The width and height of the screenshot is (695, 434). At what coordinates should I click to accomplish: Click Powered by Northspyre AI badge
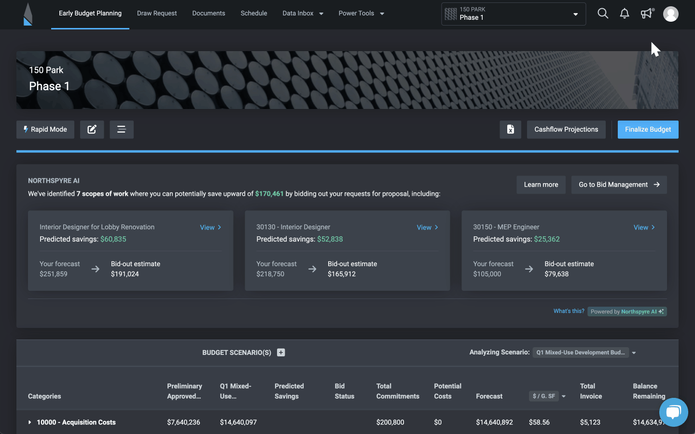click(627, 312)
